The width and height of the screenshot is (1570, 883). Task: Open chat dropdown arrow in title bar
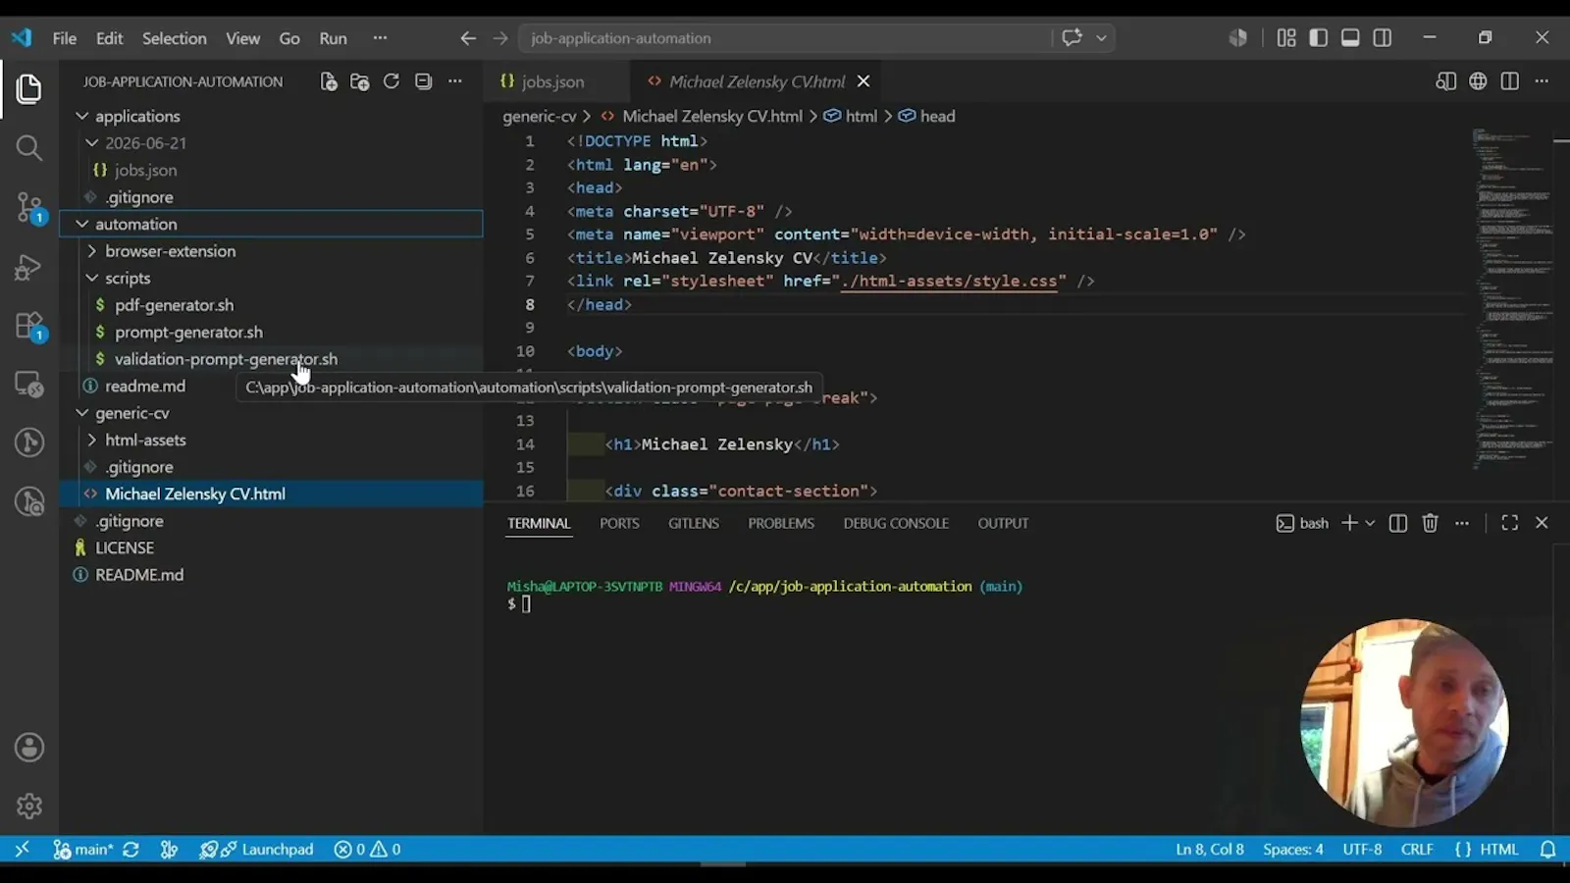(1101, 38)
